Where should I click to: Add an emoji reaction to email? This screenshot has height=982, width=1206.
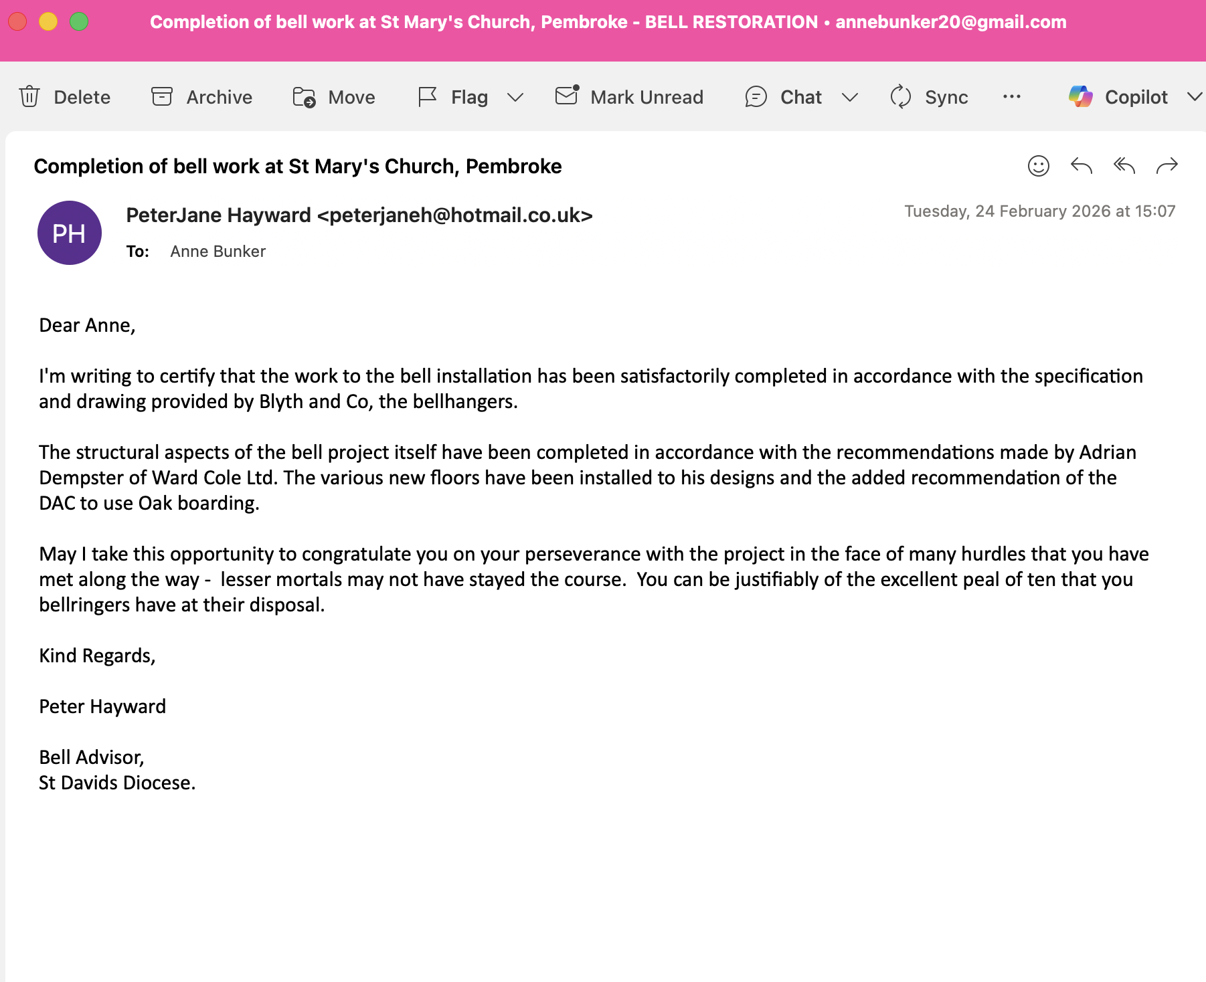1039,166
